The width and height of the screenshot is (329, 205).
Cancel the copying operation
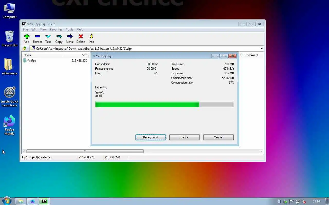(218, 137)
